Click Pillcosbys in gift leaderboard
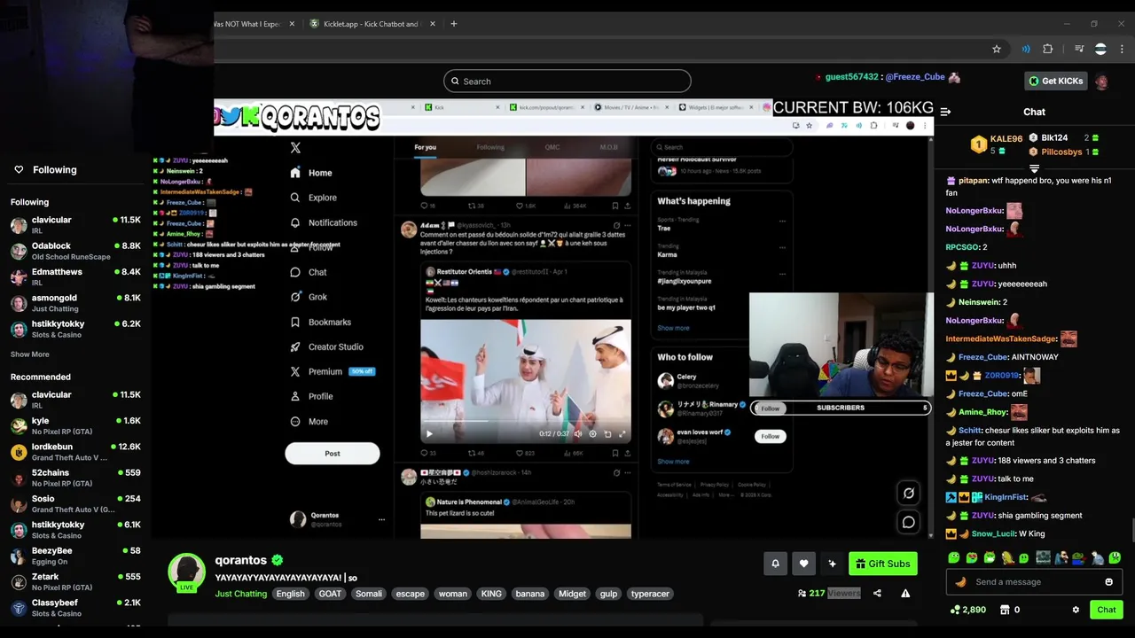This screenshot has width=1135, height=638. point(1061,152)
